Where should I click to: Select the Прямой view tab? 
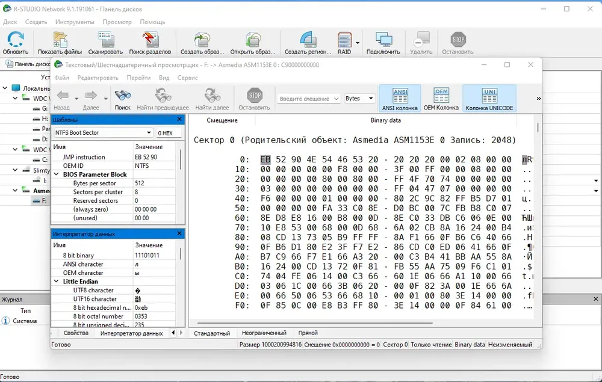coord(308,333)
